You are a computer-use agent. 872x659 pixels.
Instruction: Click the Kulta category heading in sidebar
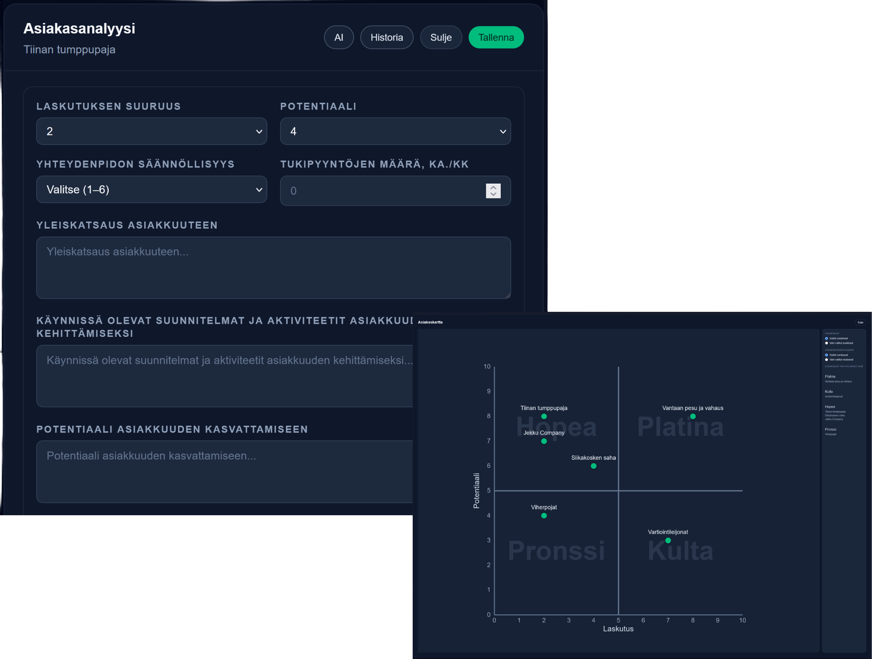point(829,392)
